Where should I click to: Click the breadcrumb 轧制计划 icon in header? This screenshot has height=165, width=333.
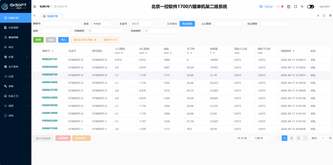pyautogui.click(x=55, y=7)
